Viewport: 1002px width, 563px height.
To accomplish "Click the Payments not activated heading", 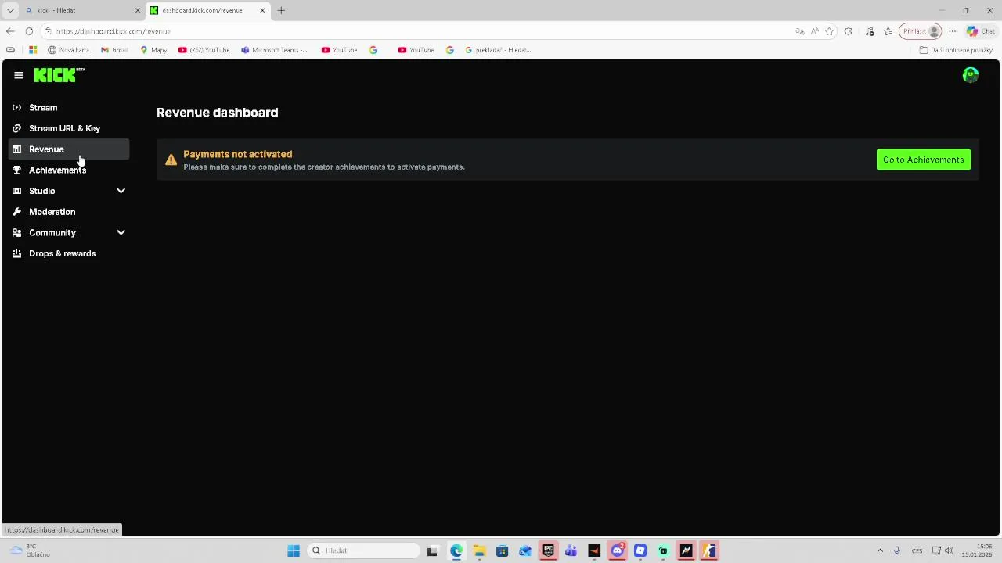I will tap(237, 154).
